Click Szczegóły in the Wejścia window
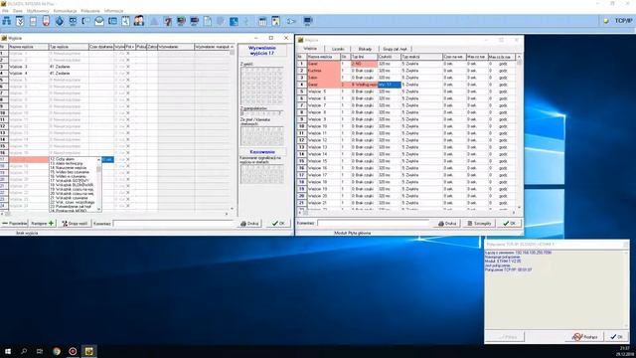 (x=479, y=223)
